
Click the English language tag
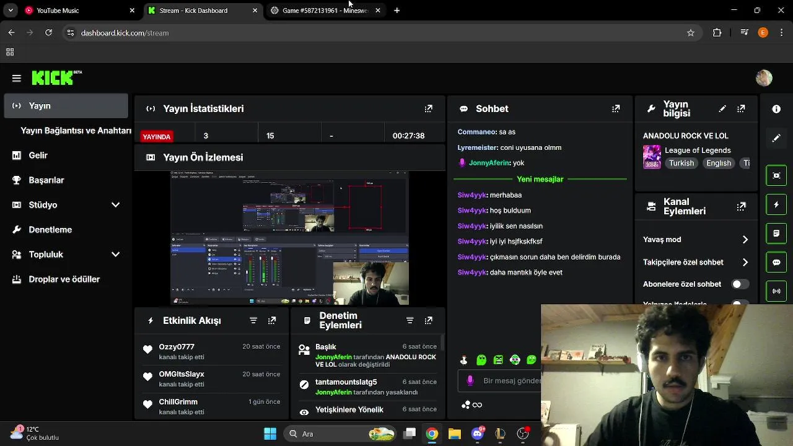click(x=719, y=164)
